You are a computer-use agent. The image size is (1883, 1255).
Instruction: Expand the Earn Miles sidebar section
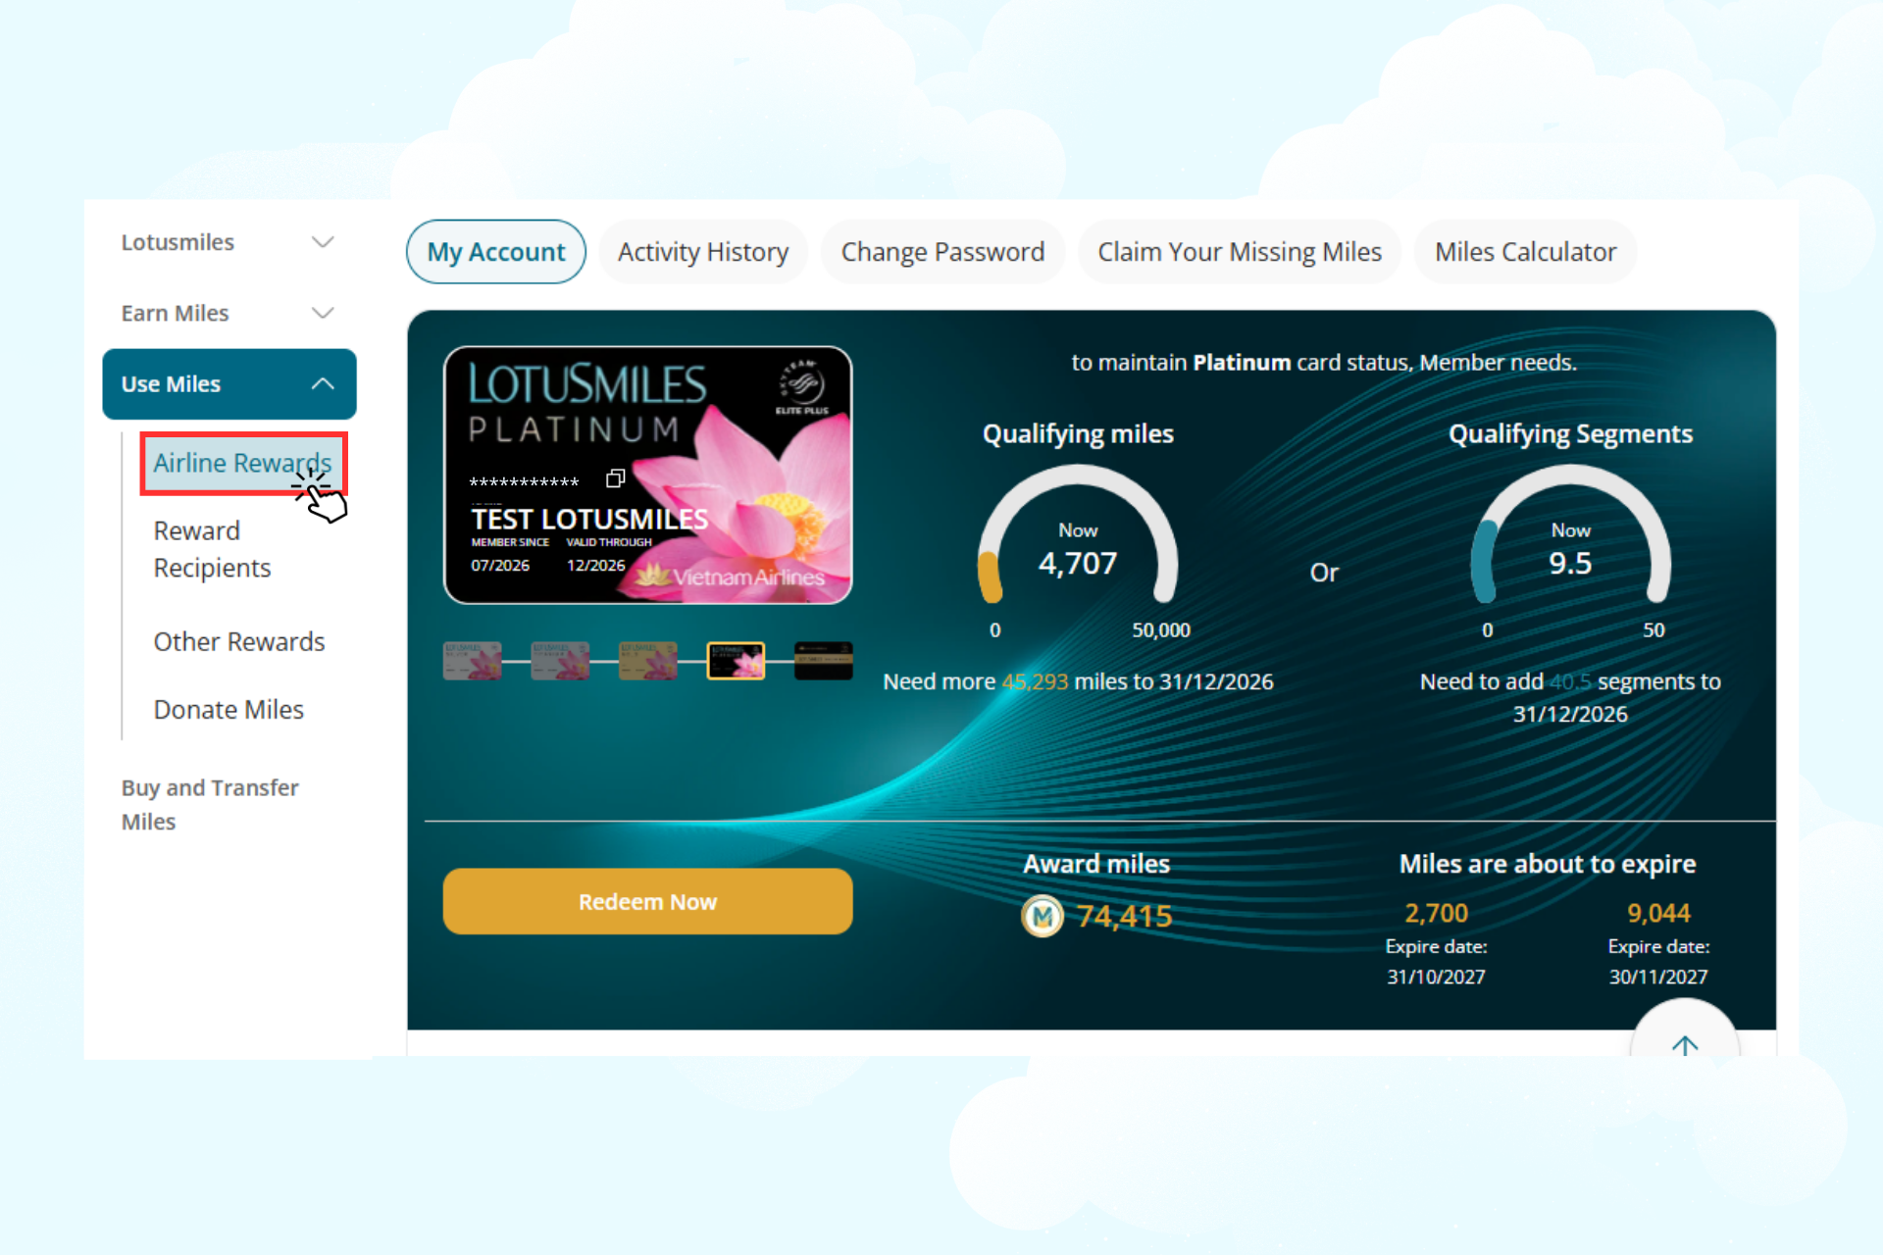tap(229, 313)
